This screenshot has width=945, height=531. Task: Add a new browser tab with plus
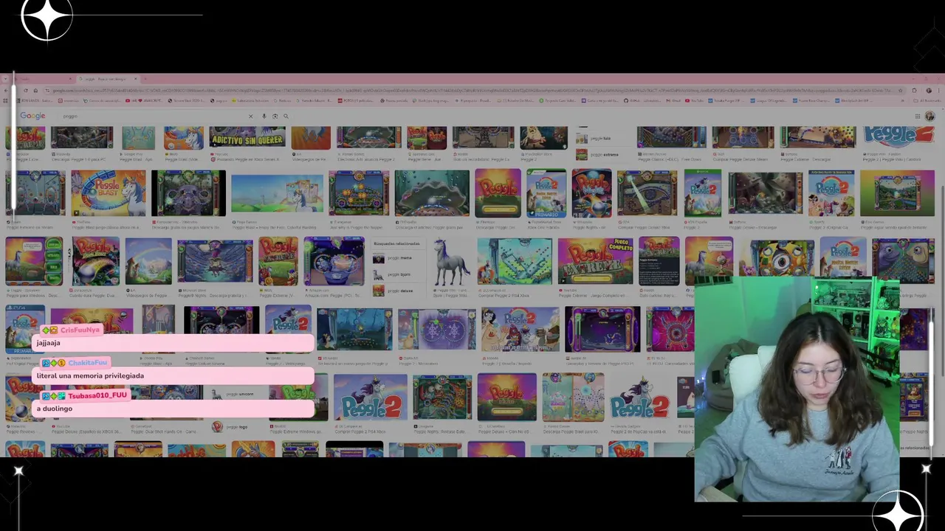[145, 79]
